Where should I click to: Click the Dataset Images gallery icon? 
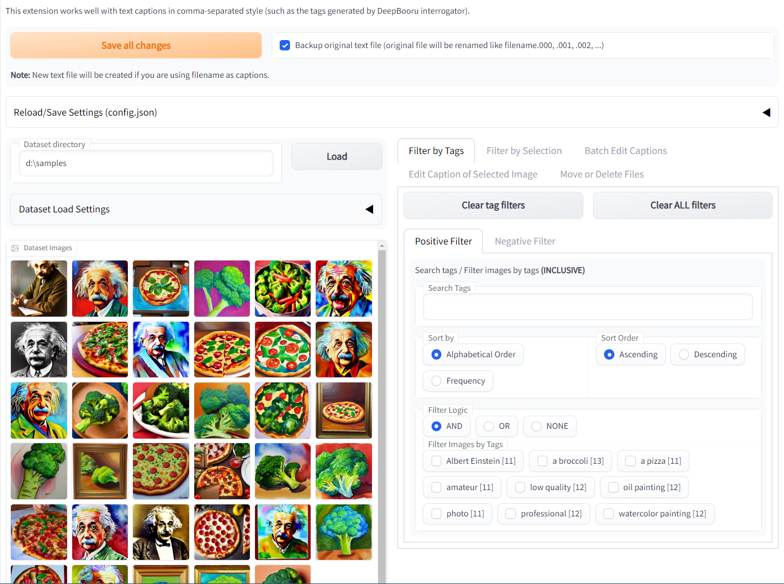pyautogui.click(x=15, y=248)
